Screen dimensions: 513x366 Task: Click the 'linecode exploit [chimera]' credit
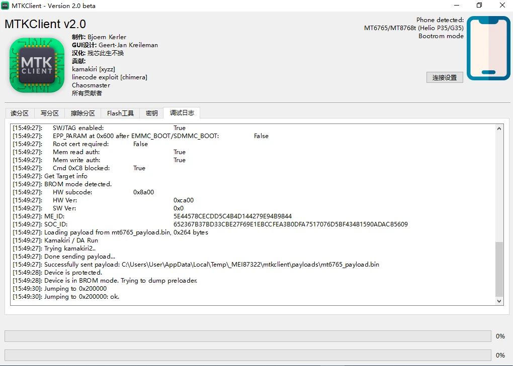point(109,77)
